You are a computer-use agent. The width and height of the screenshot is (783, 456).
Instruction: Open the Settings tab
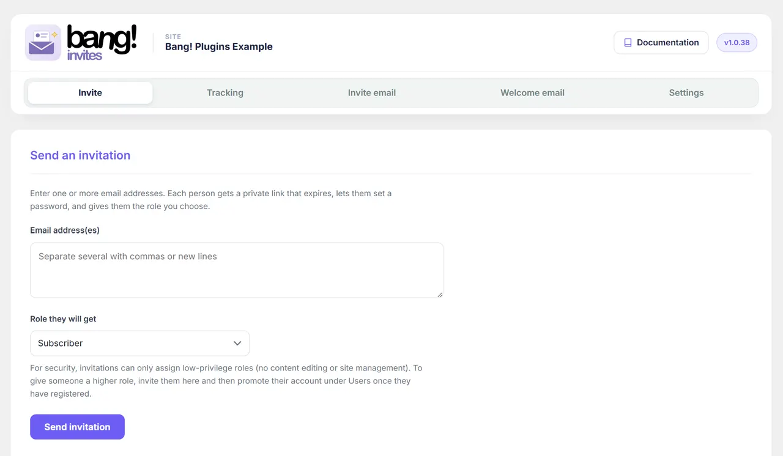[686, 93]
